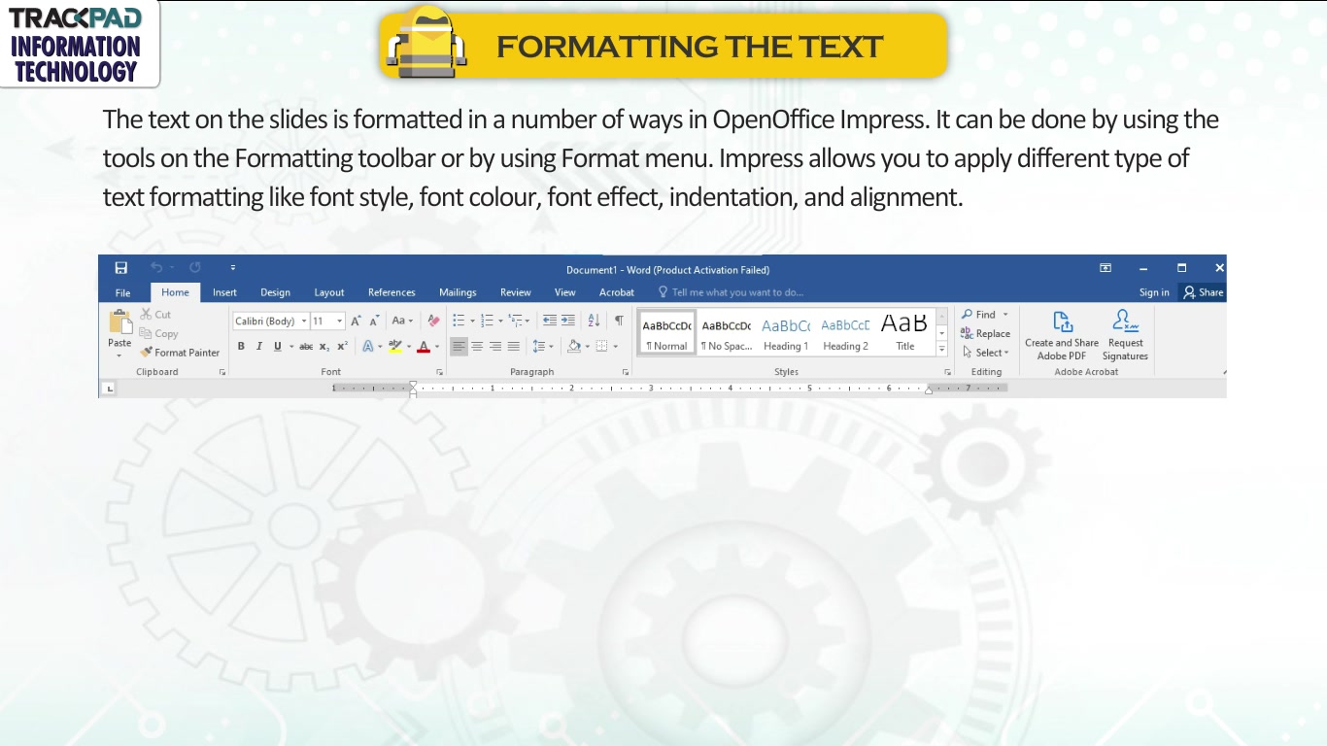The image size is (1327, 746).
Task: Click the Increase Font Size icon
Action: point(357,321)
